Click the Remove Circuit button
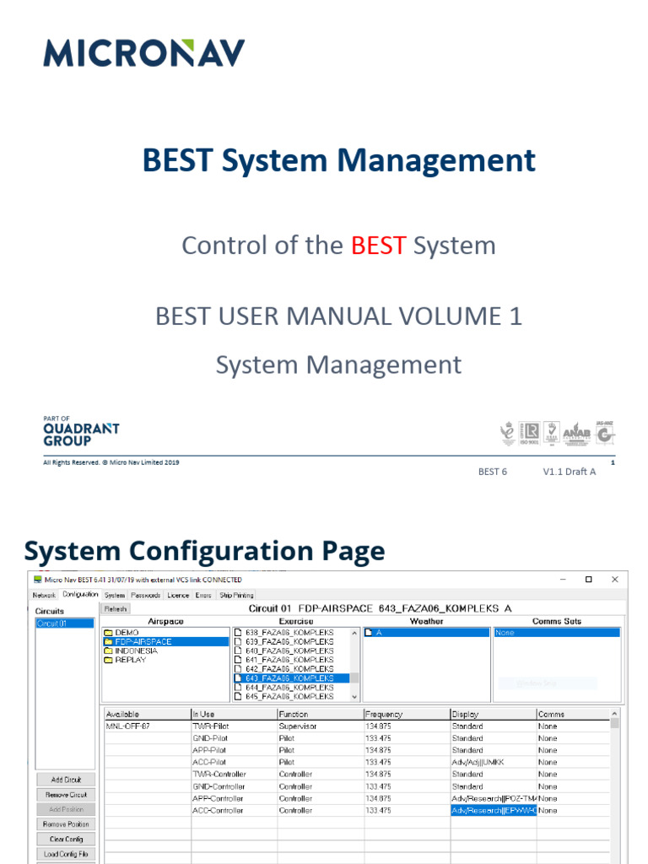Screen dimensions: 648x864 [66, 795]
